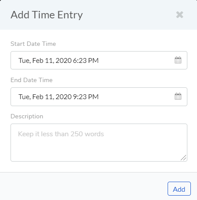The height and width of the screenshot is (200, 197).
Task: Open the Start Date Time calendar picker
Action: point(178,60)
